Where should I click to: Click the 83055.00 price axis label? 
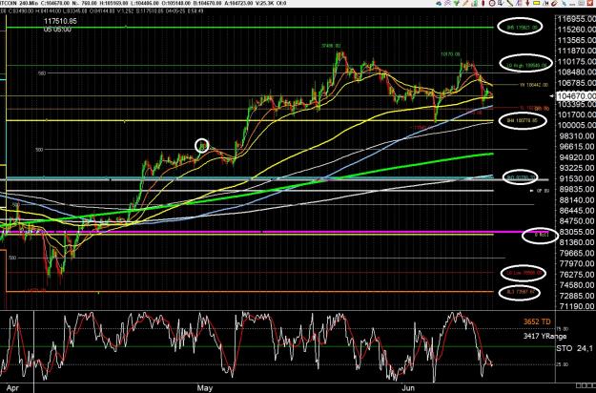click(576, 232)
